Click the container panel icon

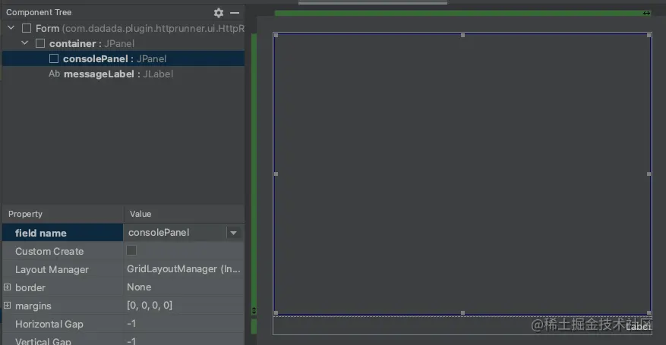pyautogui.click(x=40, y=43)
